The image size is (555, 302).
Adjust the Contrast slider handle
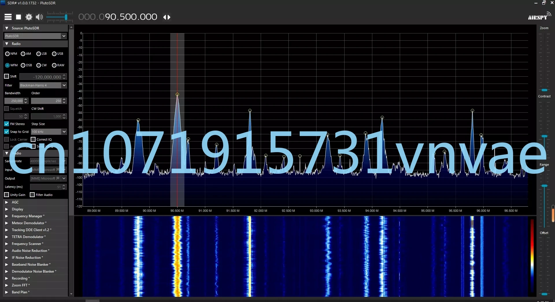tap(544, 136)
